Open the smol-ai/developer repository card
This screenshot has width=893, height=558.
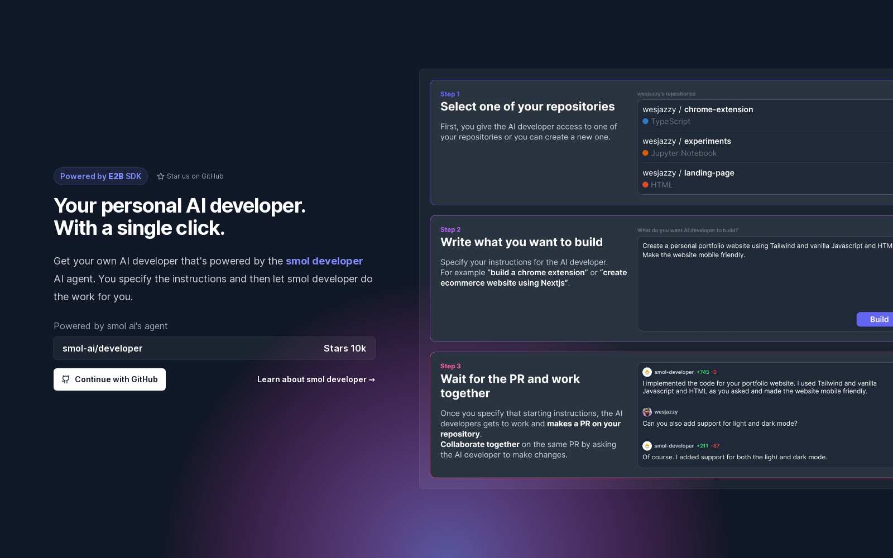(x=214, y=348)
